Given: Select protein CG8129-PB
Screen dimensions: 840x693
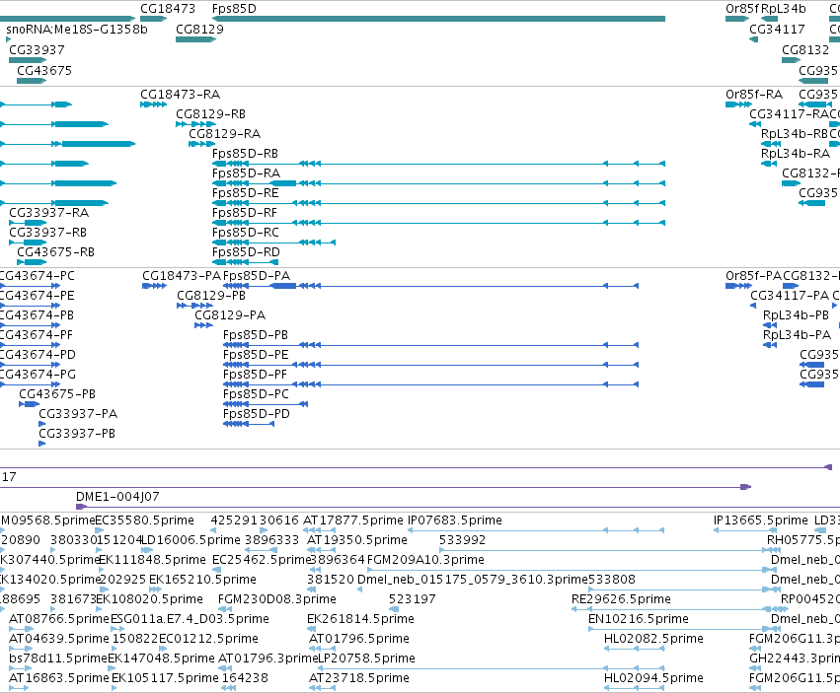Looking at the screenshot, I should coord(211,296).
